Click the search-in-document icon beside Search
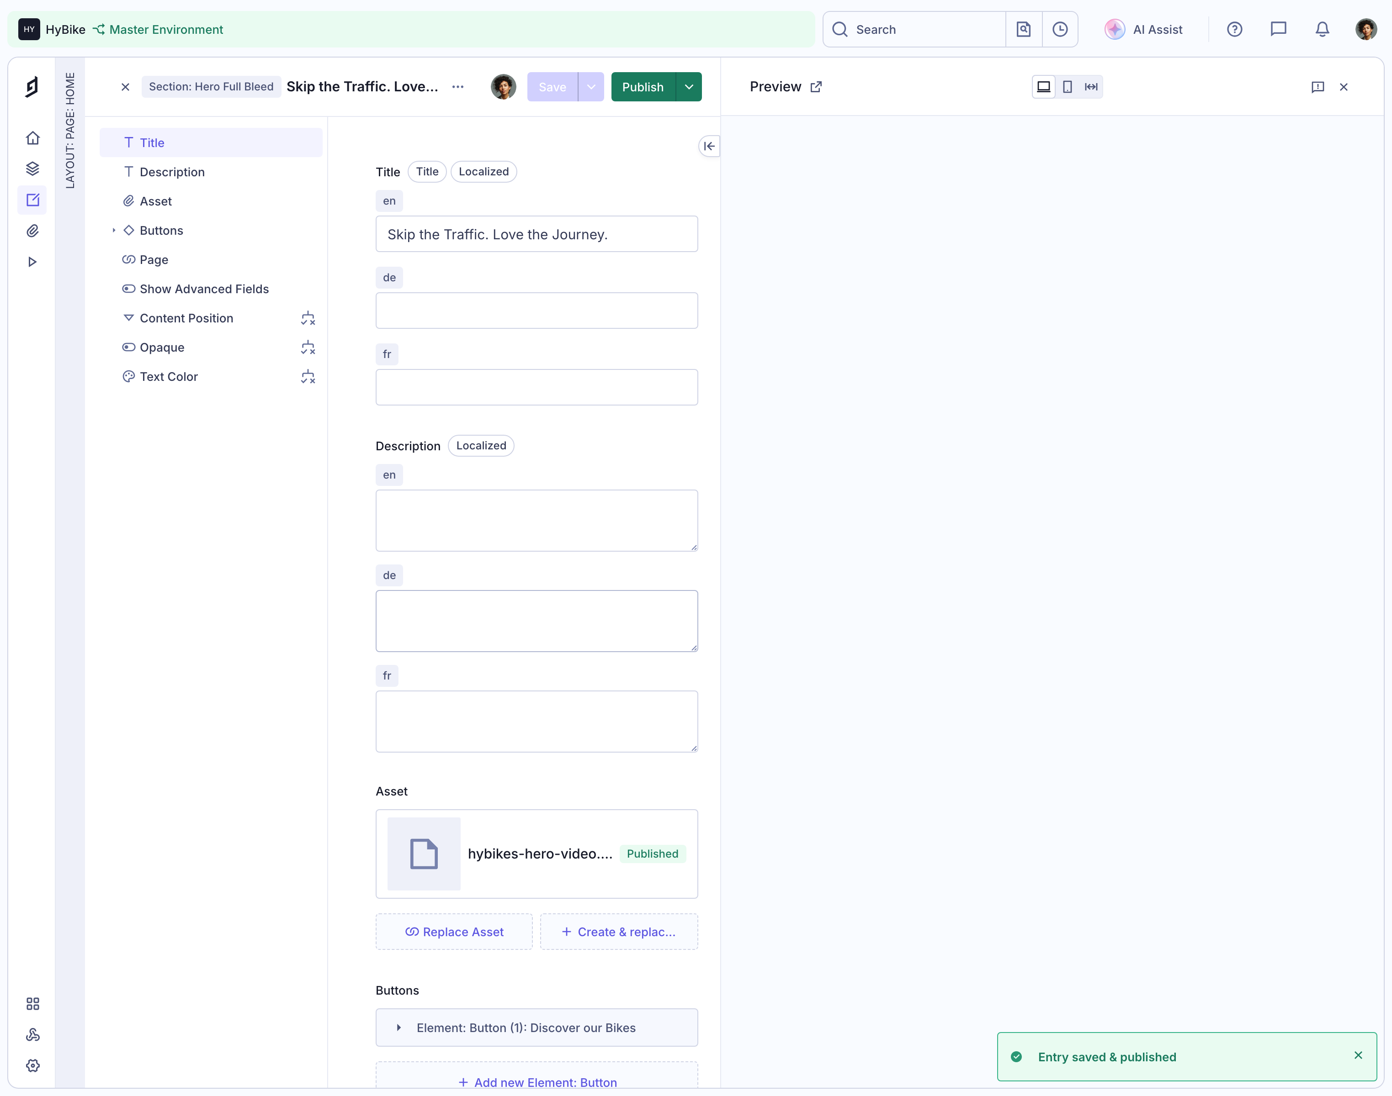Screen dimensions: 1392x1096 pos(1024,30)
